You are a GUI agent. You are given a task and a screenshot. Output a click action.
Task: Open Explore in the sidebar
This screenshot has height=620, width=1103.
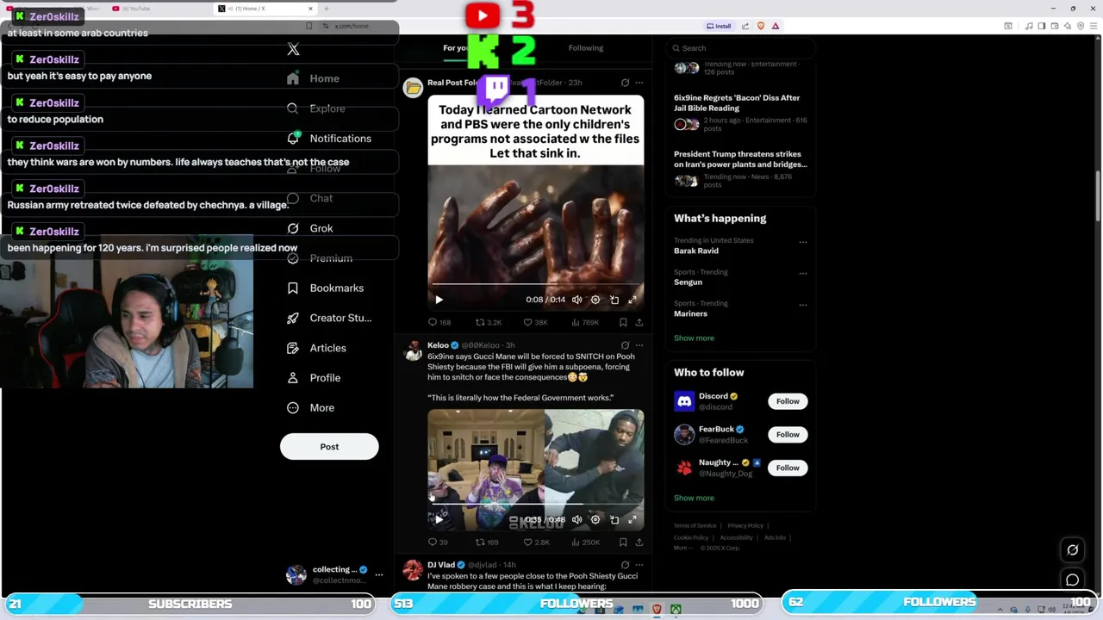click(316, 108)
